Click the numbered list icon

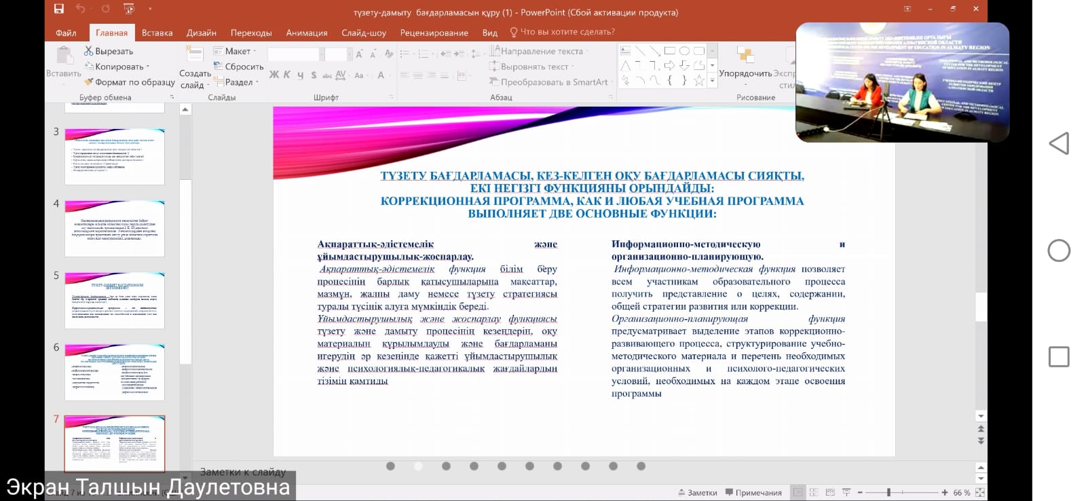click(x=424, y=54)
